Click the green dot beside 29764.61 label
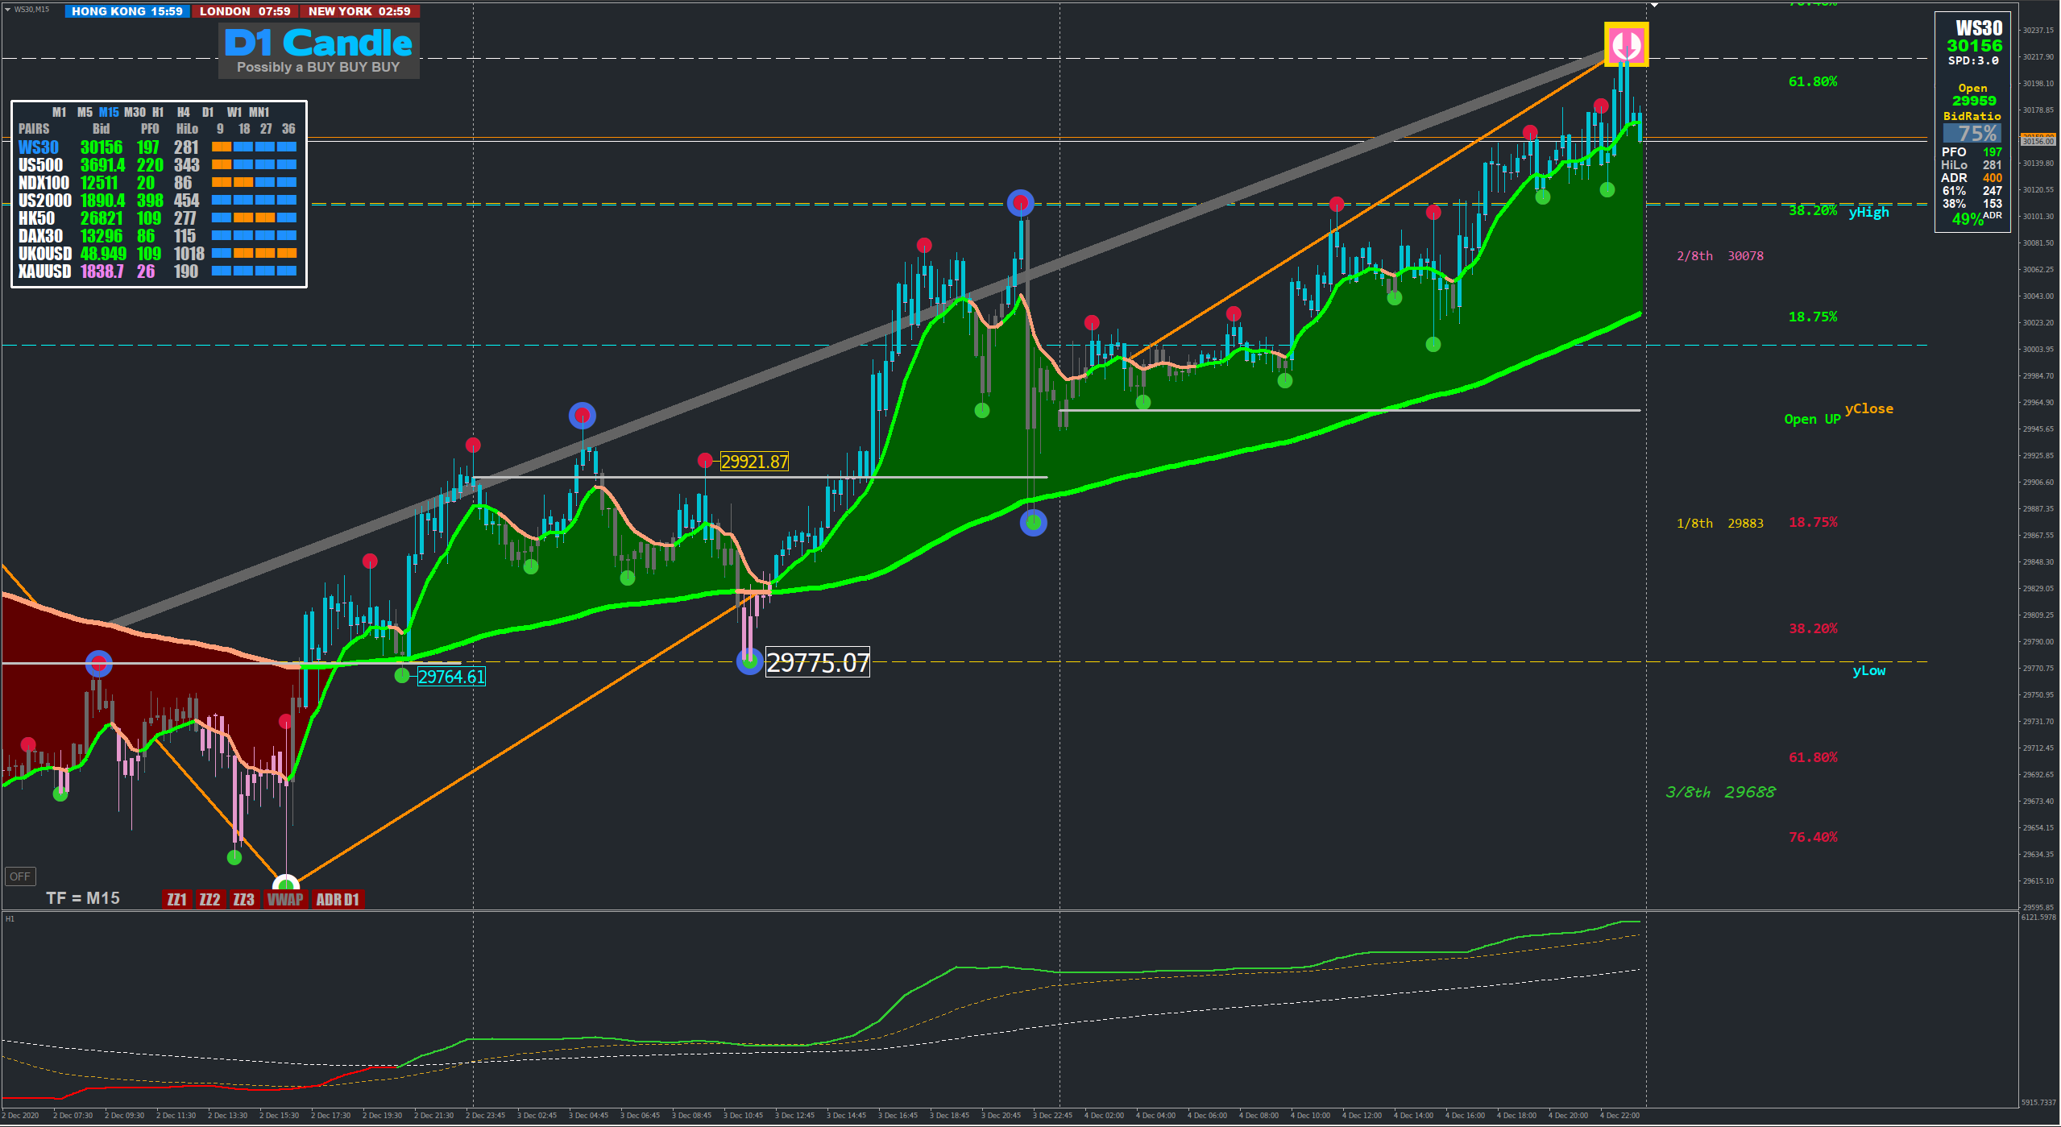 (402, 676)
